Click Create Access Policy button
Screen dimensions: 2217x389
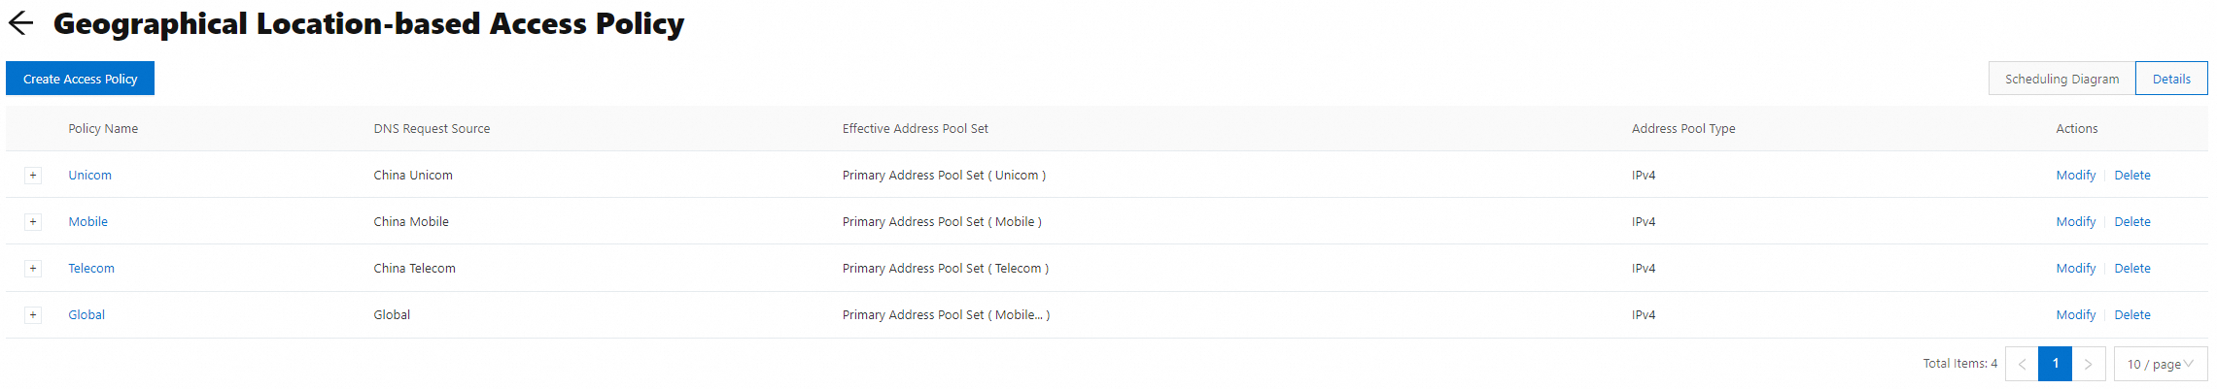point(80,79)
